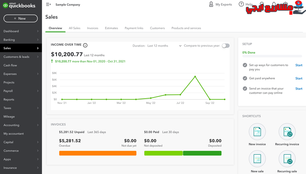Viewport: 306px width, 174px height.
Task: Switch to the Overview tab
Action: pos(55,28)
